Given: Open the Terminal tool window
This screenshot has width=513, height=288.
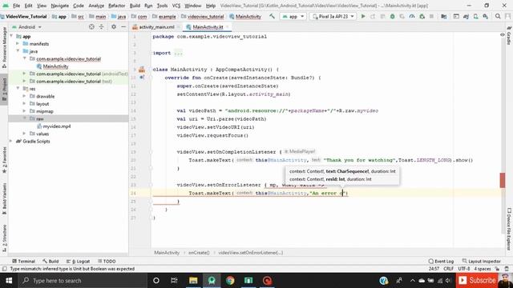Looking at the screenshot, I should point(23,262).
